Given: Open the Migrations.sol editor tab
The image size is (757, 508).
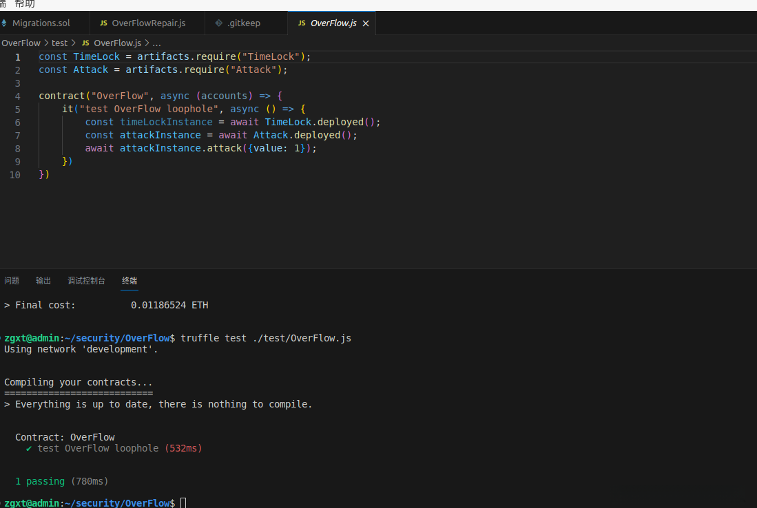Looking at the screenshot, I should click(41, 23).
